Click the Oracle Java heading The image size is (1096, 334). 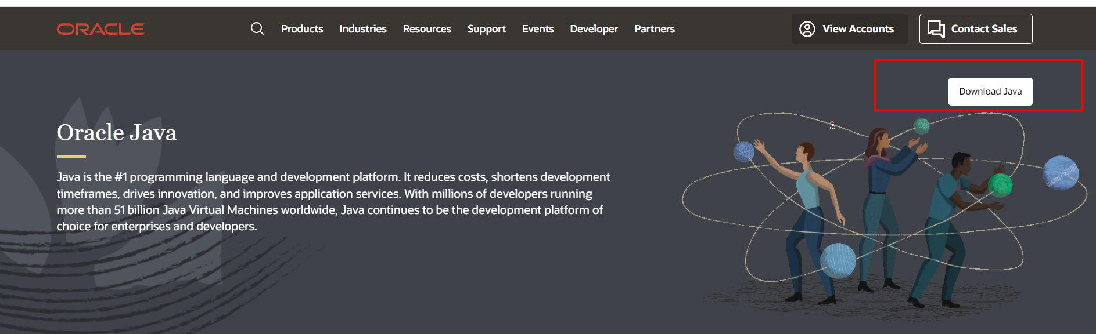pyautogui.click(x=117, y=133)
